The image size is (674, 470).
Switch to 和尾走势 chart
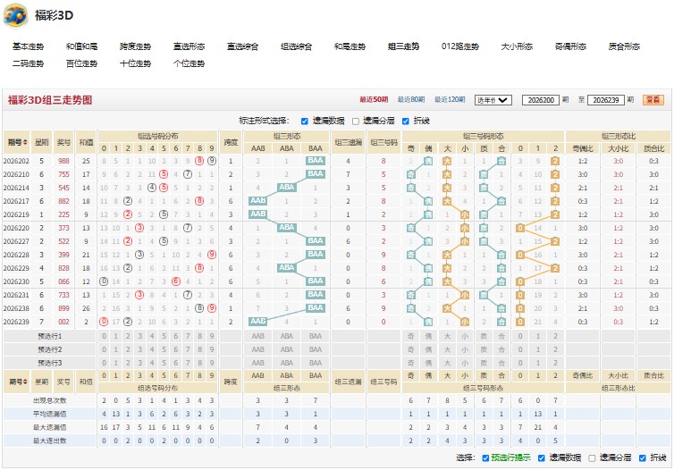click(x=350, y=46)
